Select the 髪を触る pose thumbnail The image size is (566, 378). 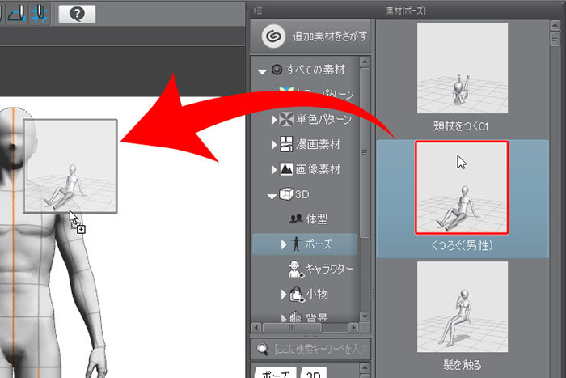(463, 307)
